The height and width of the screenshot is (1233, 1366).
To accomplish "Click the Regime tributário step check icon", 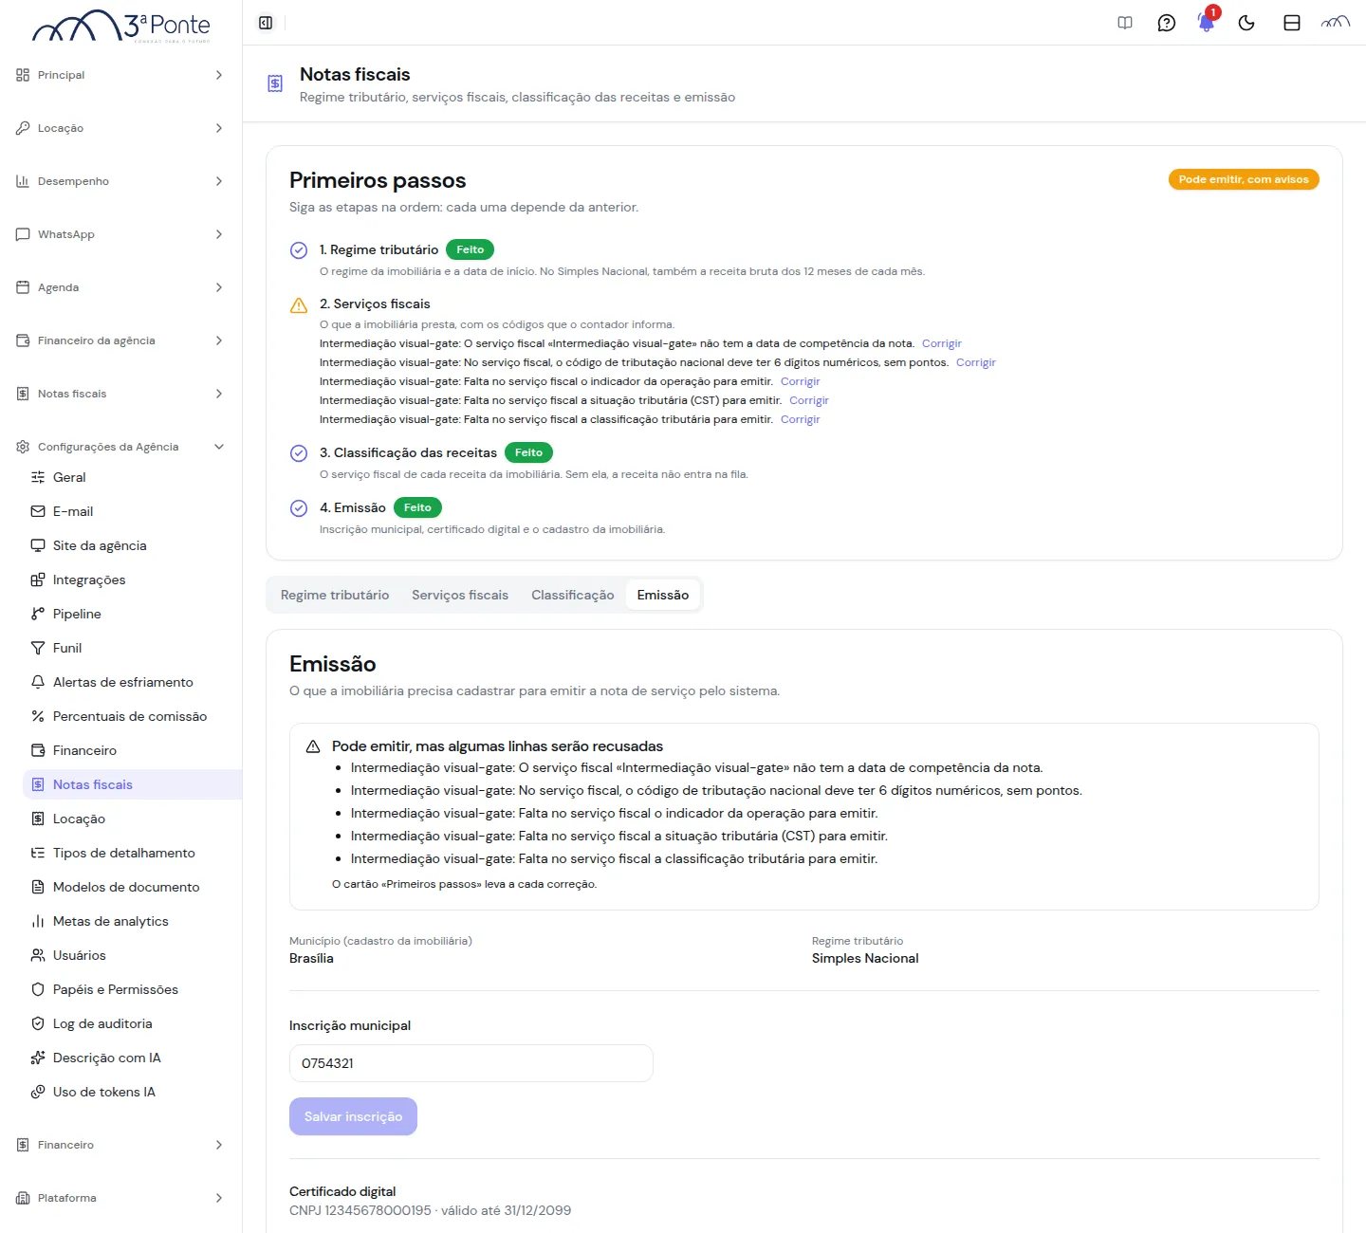I will pyautogui.click(x=299, y=250).
